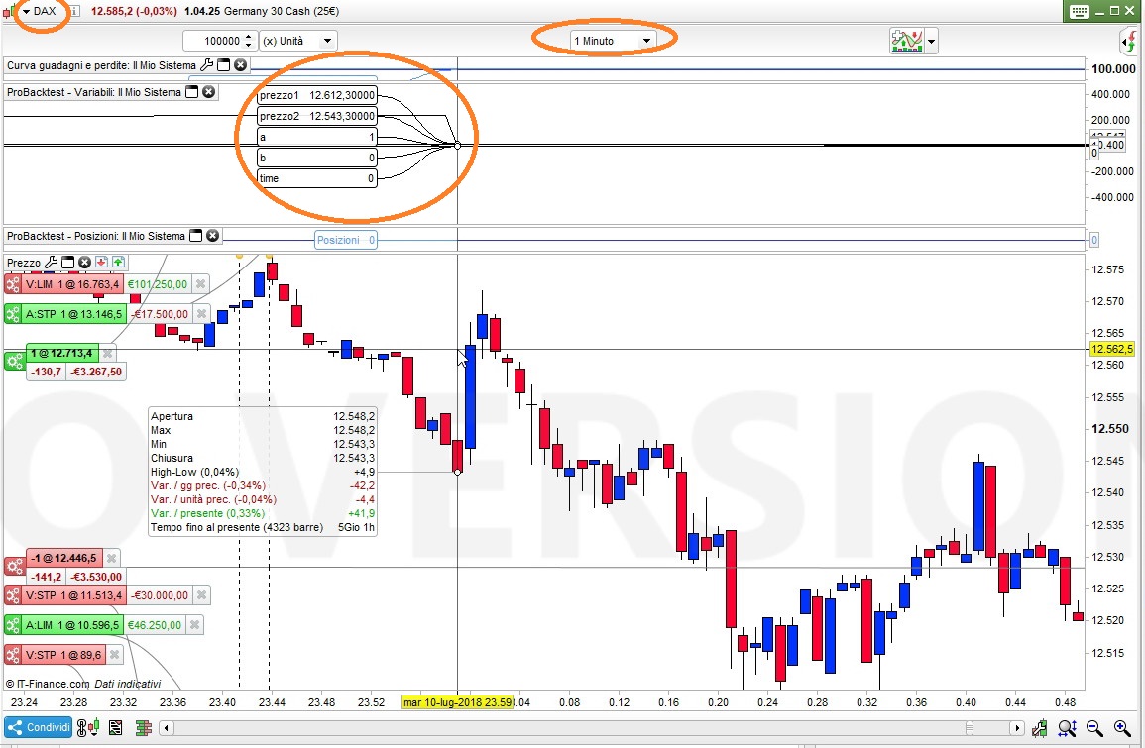Screen dimensions: 1145x748
Task: Cancel the A:LIM 1 @ 10.596,5 order
Action: click(195, 625)
